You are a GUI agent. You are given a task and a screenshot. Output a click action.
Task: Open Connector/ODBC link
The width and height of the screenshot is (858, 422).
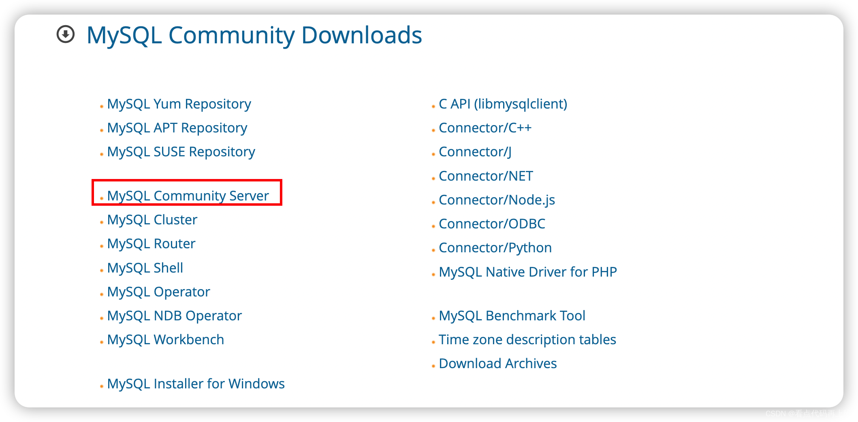492,224
